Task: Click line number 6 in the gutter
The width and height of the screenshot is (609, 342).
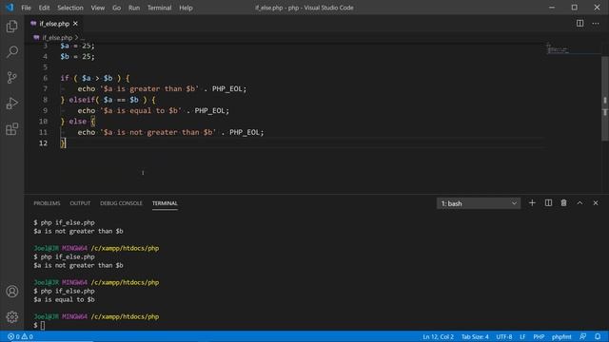Action: click(45, 78)
